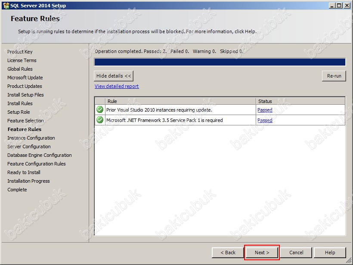Go back with the Back button
This screenshot has height=265, width=353.
[228, 253]
